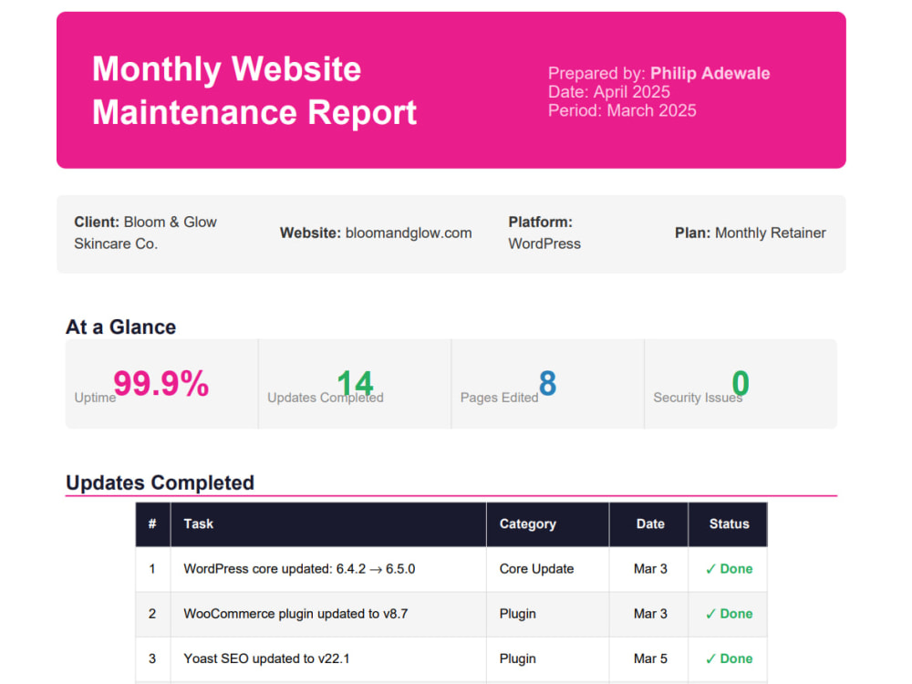Click the Category column header
This screenshot has height=684, width=912.
tap(527, 524)
